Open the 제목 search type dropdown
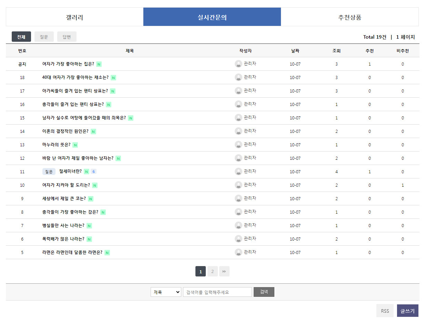 tap(166, 292)
